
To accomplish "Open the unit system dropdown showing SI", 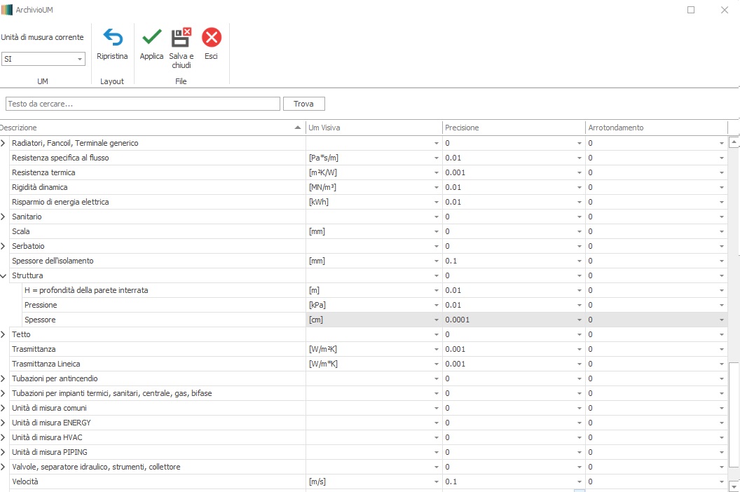I will click(79, 60).
